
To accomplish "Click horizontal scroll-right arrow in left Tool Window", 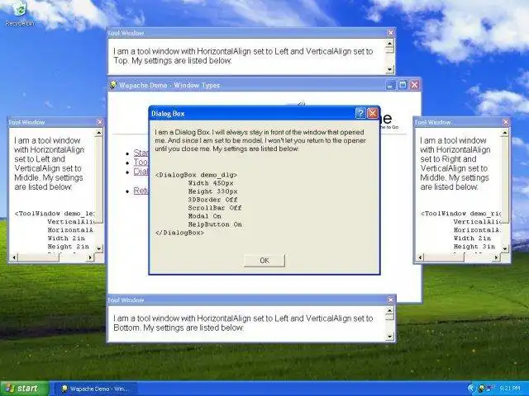I will coord(90,257).
